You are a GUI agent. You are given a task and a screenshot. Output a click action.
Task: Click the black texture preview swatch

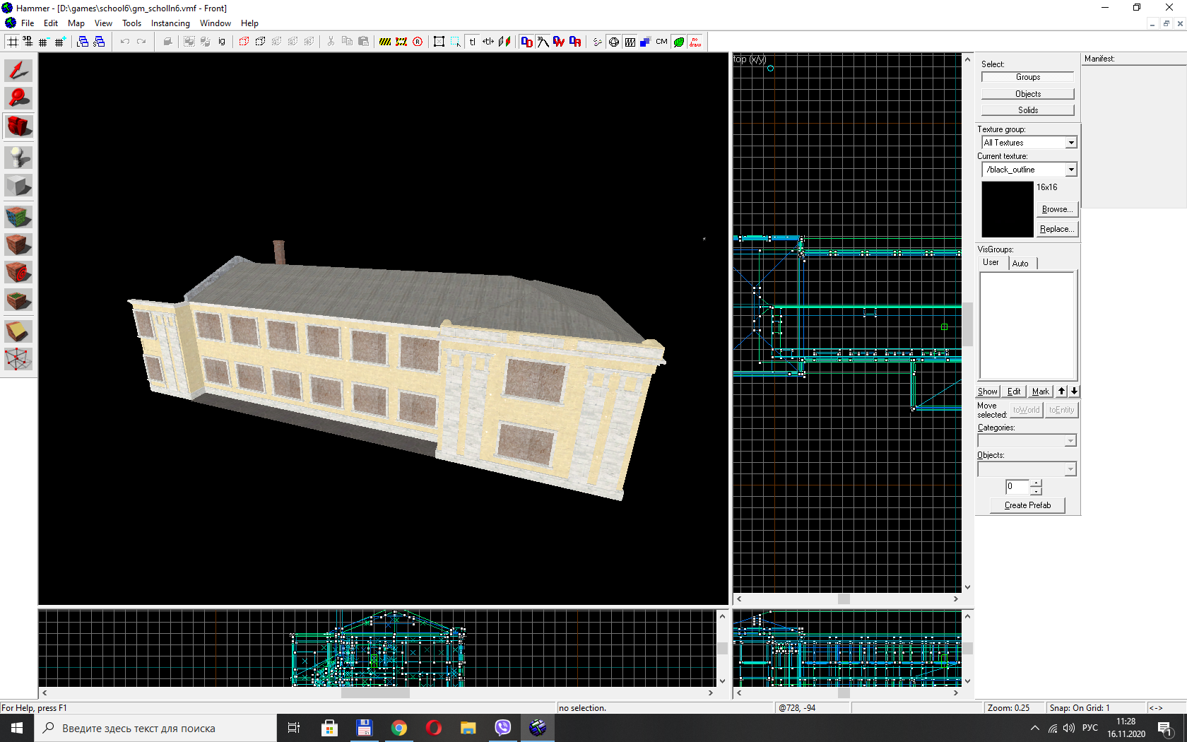[1007, 209]
